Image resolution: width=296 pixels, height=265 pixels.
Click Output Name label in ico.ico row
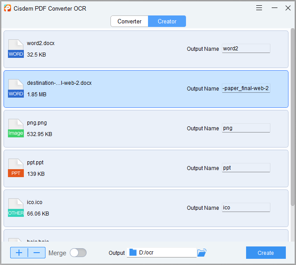203,208
